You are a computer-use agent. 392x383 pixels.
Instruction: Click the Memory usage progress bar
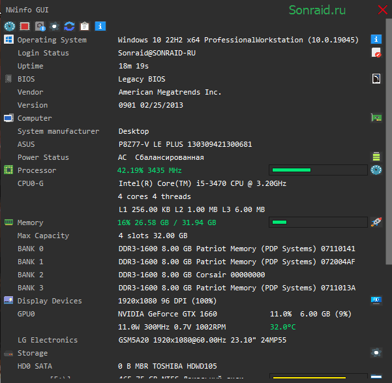[318, 222]
